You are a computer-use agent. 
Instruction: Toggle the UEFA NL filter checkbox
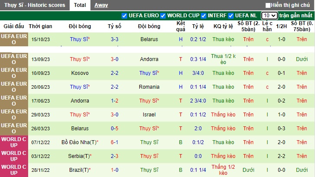pyautogui.click(x=231, y=16)
